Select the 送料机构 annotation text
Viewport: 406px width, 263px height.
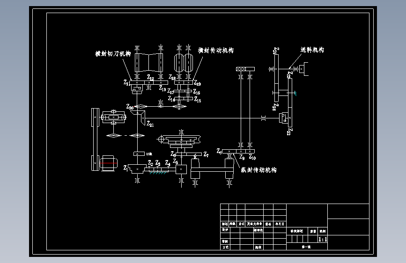click(x=312, y=50)
